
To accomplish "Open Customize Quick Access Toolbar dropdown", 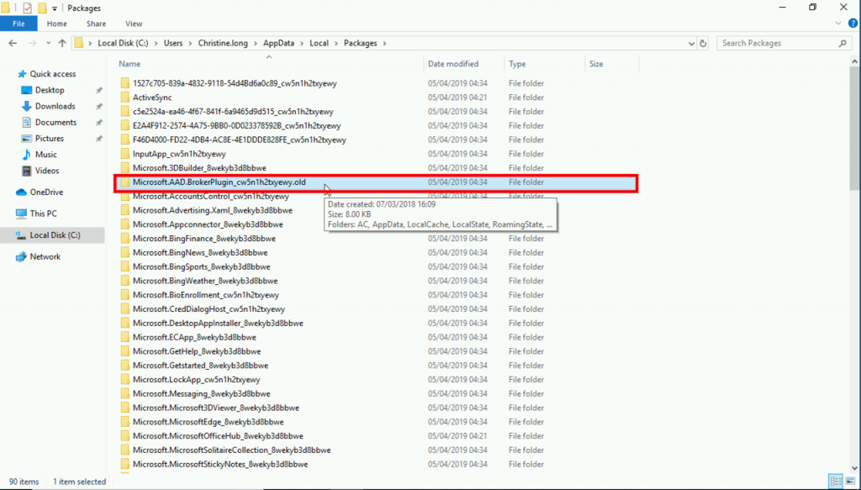I will coord(55,8).
